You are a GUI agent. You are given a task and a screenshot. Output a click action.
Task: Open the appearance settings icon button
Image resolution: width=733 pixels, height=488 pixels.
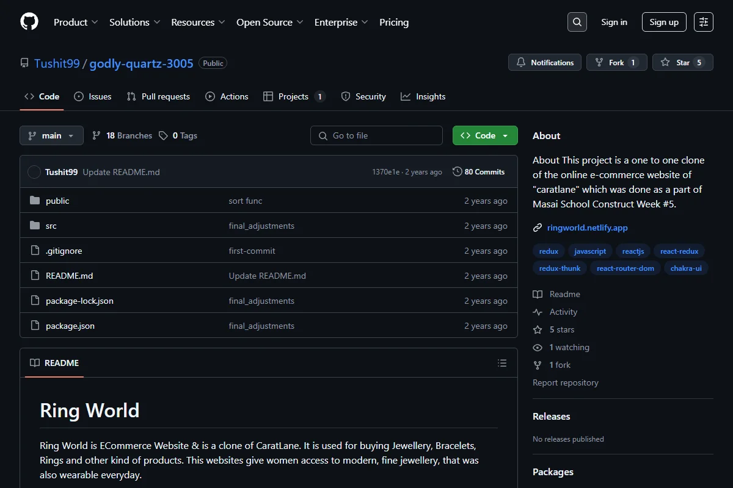tap(704, 22)
